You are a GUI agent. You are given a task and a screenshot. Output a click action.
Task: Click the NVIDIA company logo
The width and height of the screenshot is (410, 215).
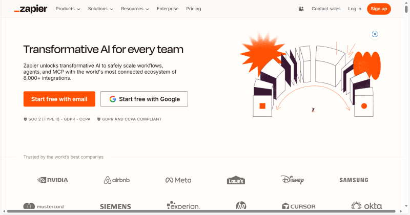pos(53,180)
